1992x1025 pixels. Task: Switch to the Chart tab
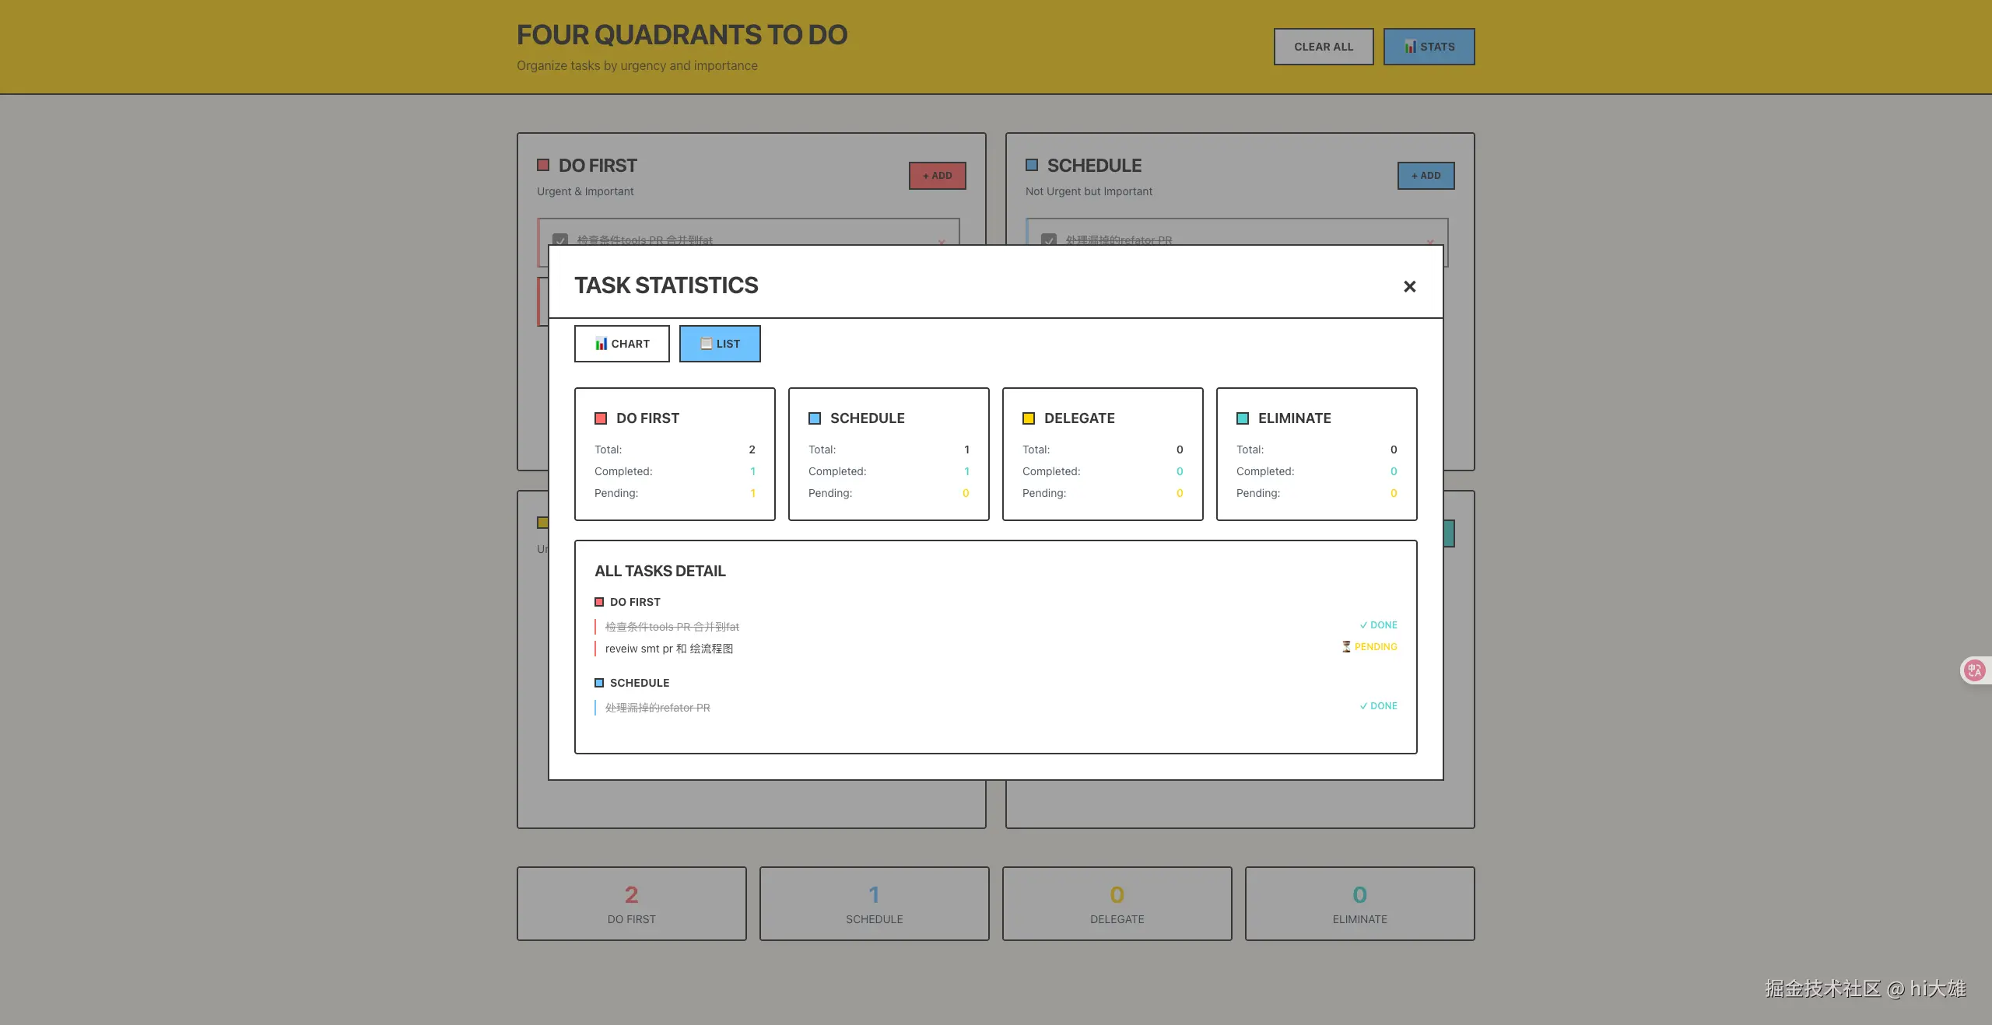622,344
